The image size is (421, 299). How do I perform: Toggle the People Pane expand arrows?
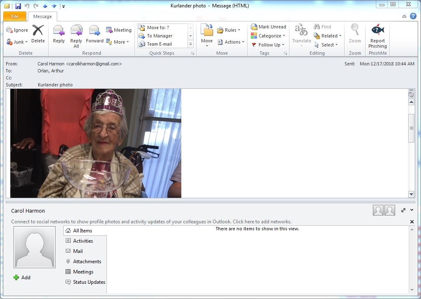(x=403, y=210)
